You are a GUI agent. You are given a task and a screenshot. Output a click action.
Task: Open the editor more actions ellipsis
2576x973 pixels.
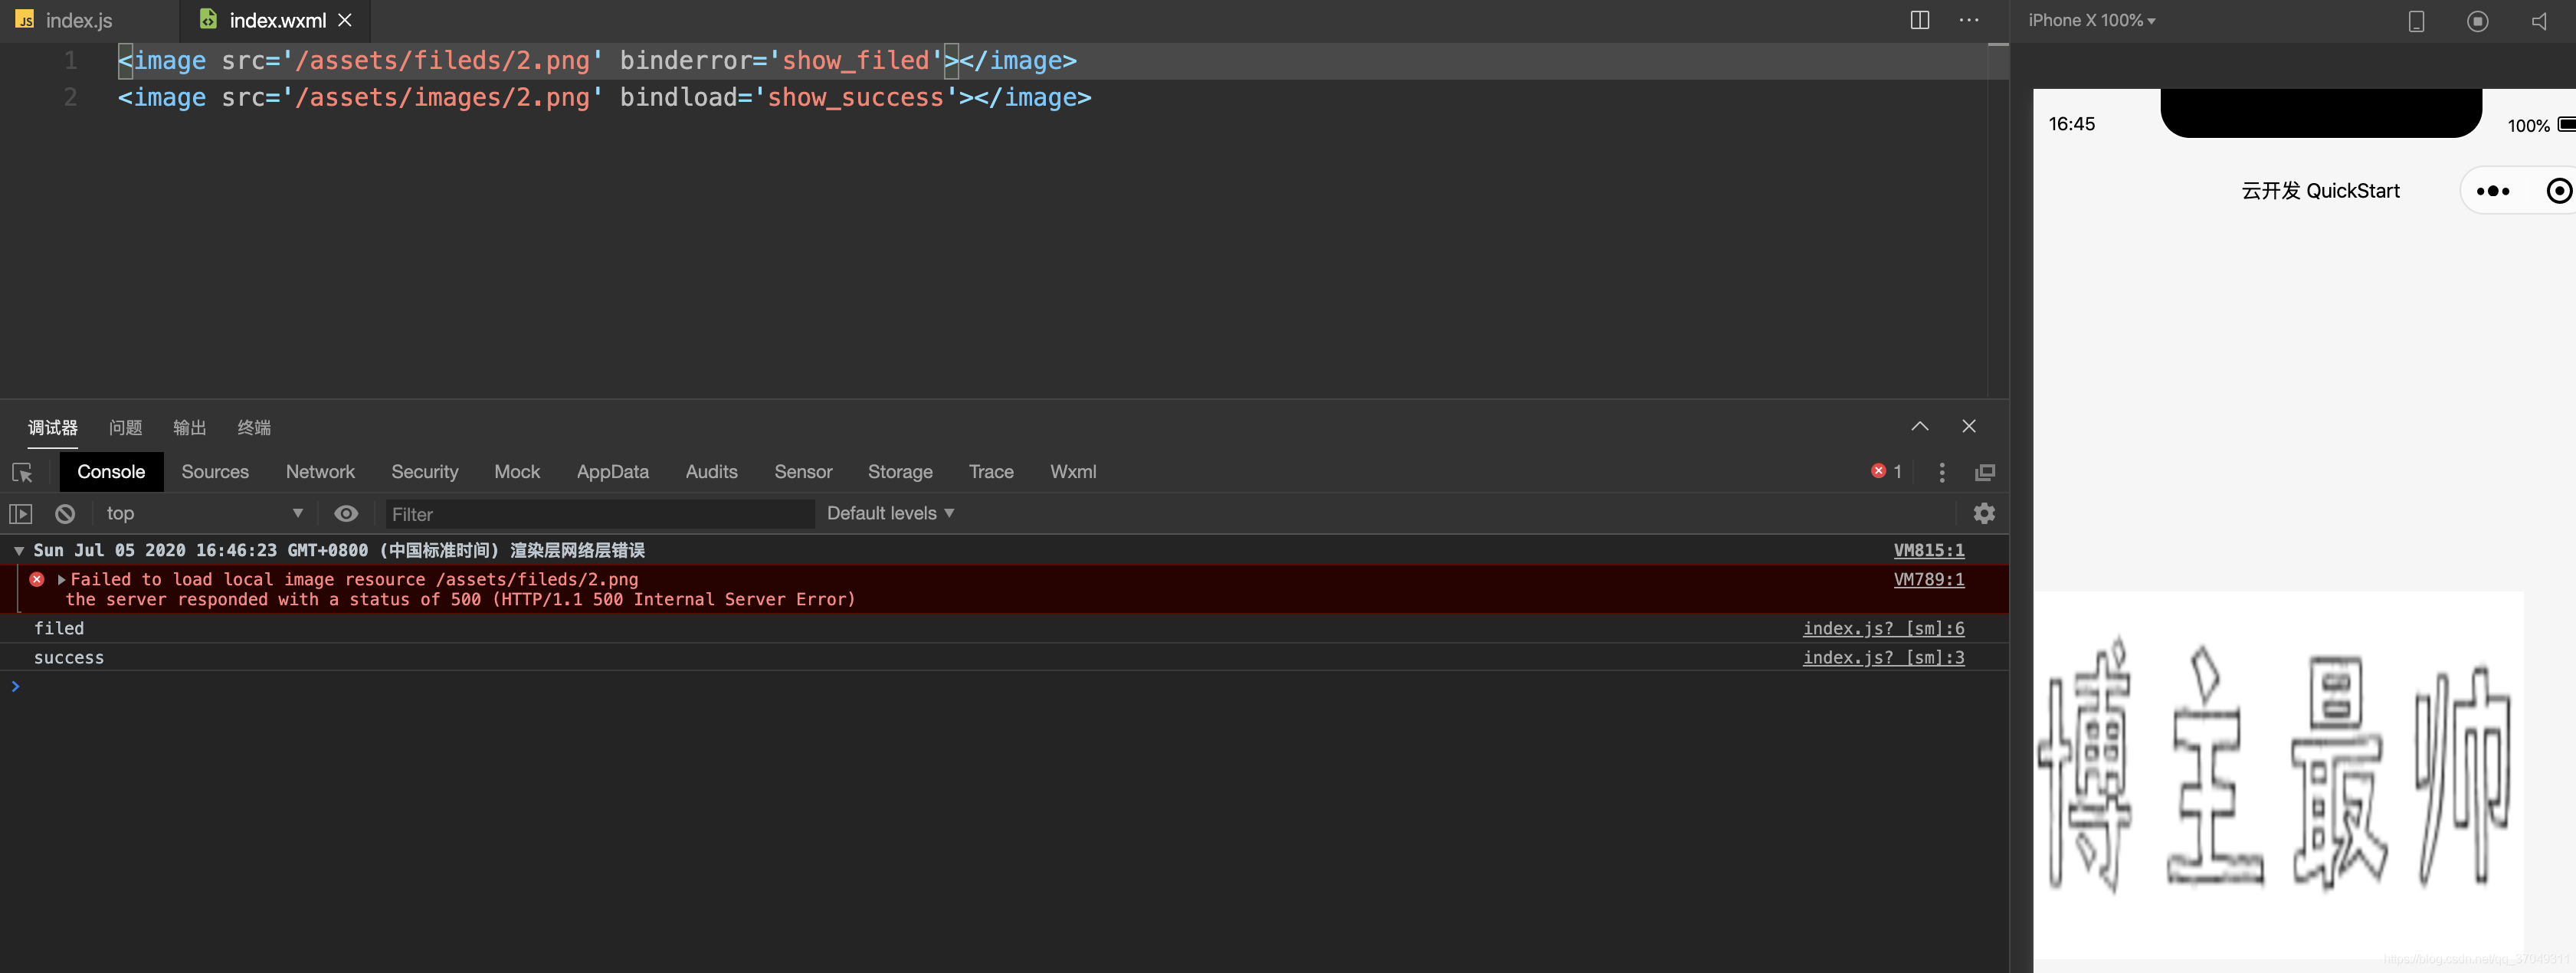click(1969, 20)
